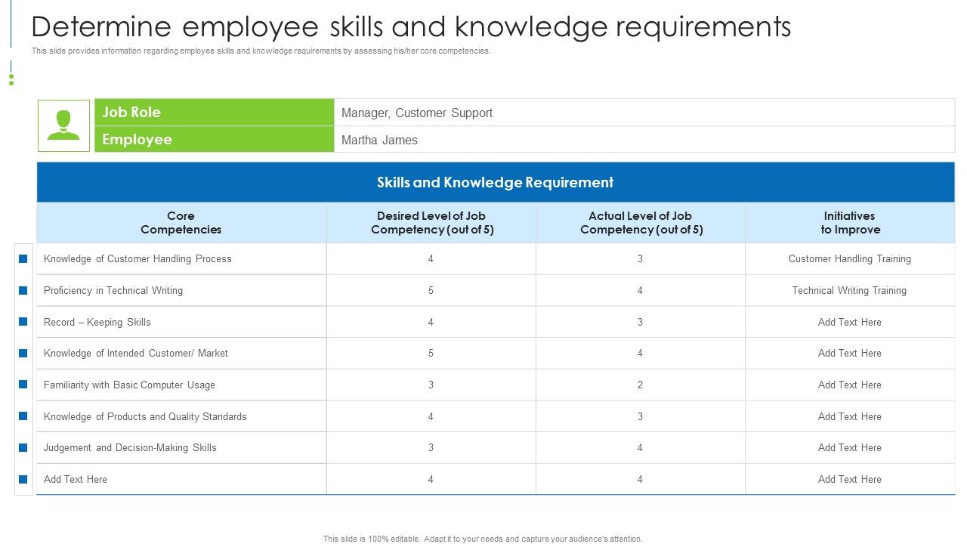This screenshot has height=544, width=967.
Task: Select the slide title Determine employee skills and knowledge requirements
Action: point(411,26)
